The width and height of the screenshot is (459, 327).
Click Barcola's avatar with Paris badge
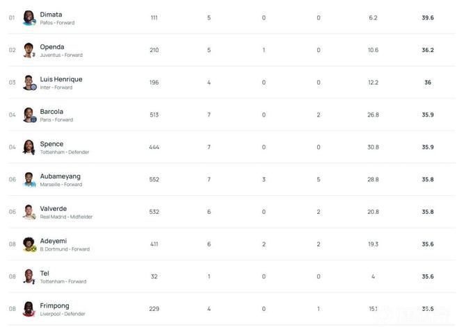pos(29,115)
